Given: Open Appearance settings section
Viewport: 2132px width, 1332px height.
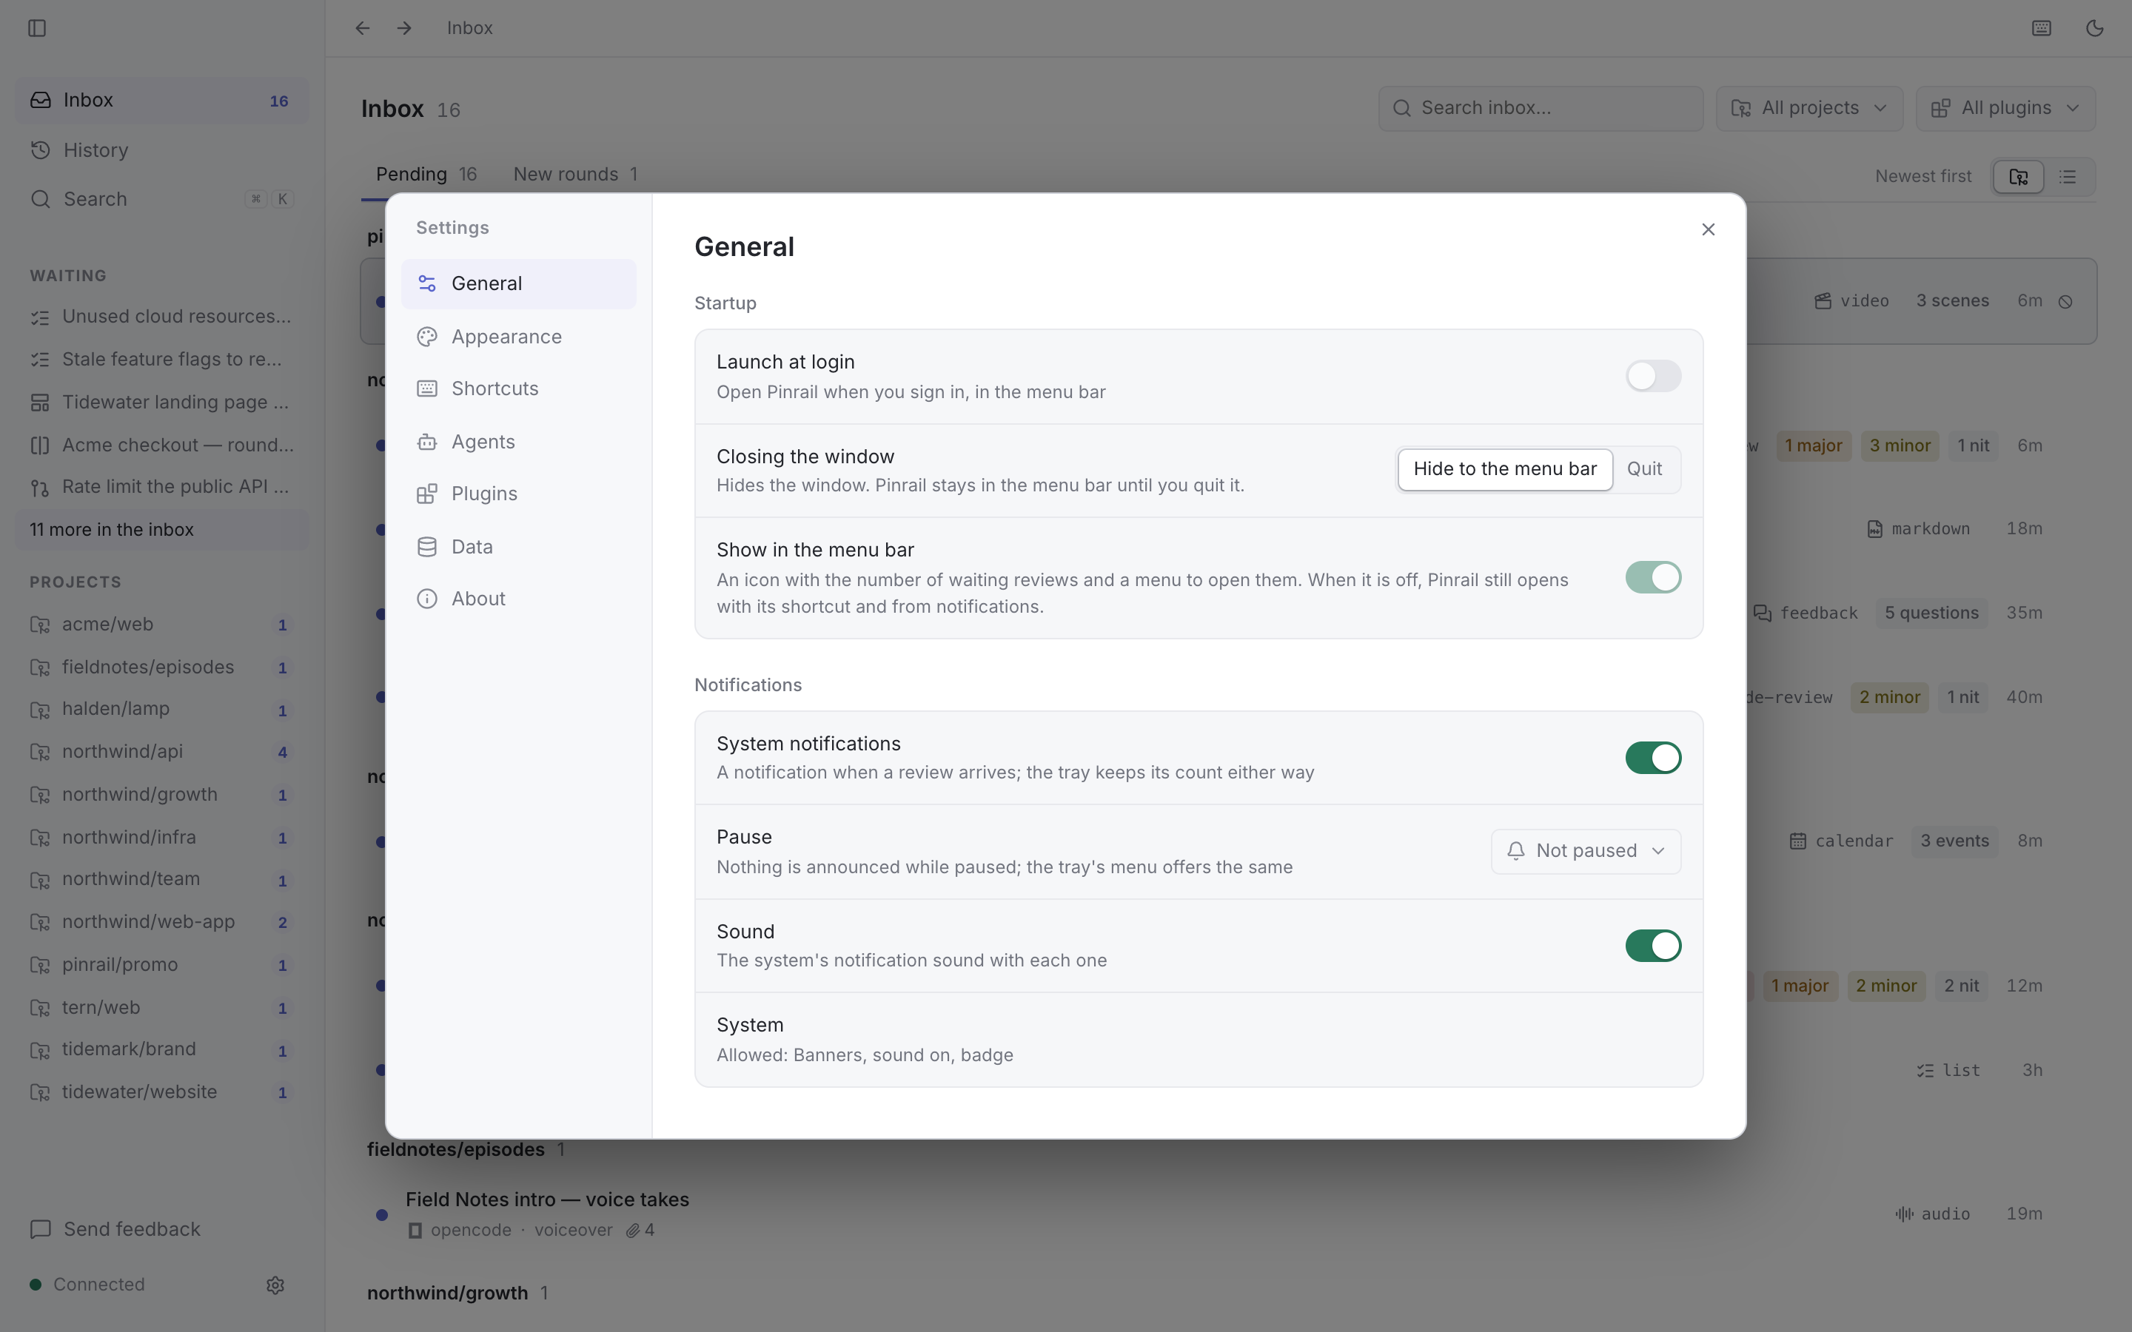Looking at the screenshot, I should click(518, 337).
